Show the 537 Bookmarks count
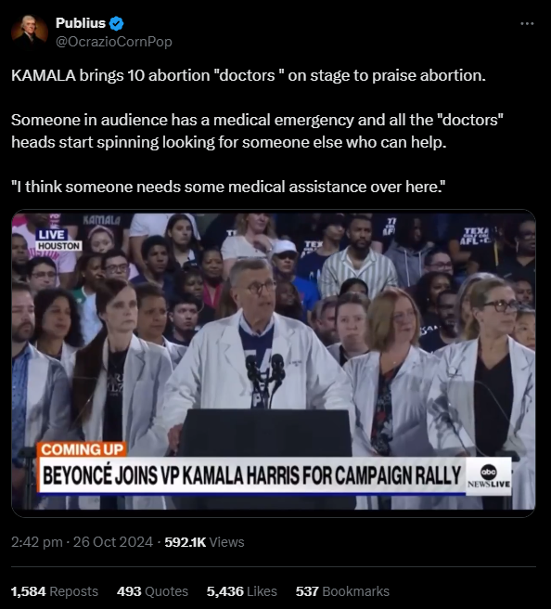The height and width of the screenshot is (609, 551). click(342, 591)
